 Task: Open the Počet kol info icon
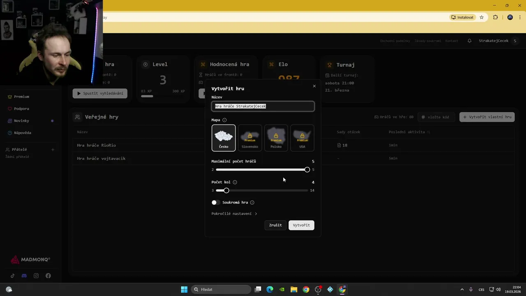(x=235, y=182)
